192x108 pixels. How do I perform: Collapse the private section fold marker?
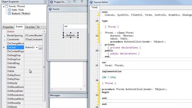pyautogui.click(x=101, y=45)
